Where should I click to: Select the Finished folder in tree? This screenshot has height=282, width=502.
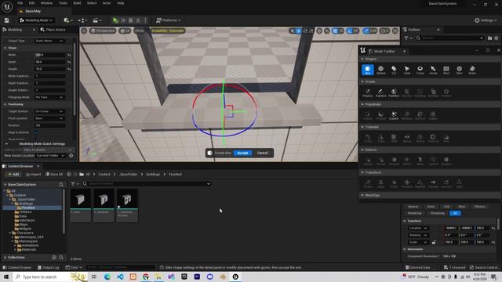click(x=28, y=208)
